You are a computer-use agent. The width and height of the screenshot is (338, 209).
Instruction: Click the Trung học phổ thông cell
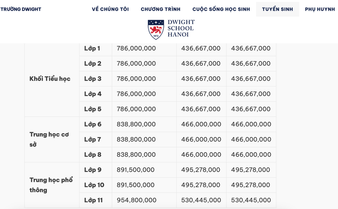click(x=51, y=185)
